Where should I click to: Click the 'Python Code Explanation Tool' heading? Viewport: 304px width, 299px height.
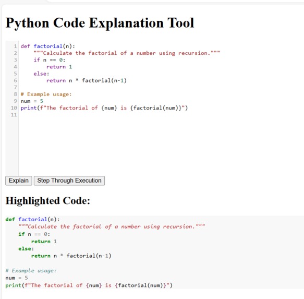[100, 23]
